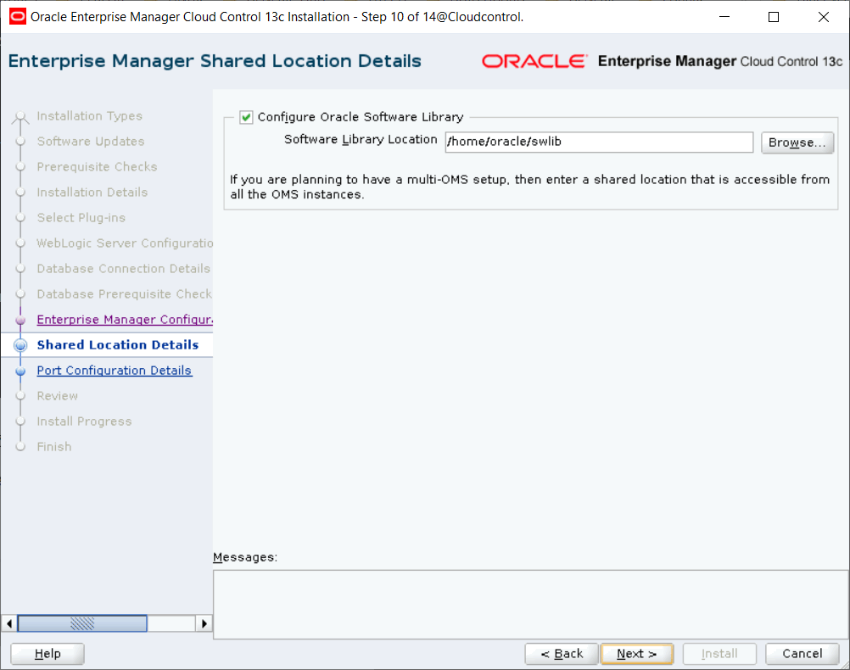Click right arrow of the steps scrollbar

click(x=204, y=623)
